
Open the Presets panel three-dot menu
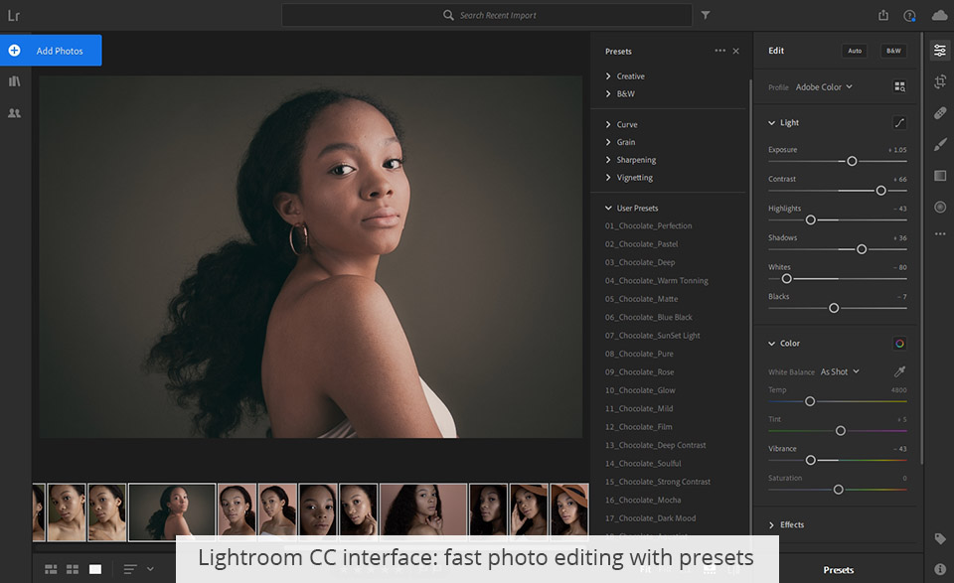click(720, 51)
